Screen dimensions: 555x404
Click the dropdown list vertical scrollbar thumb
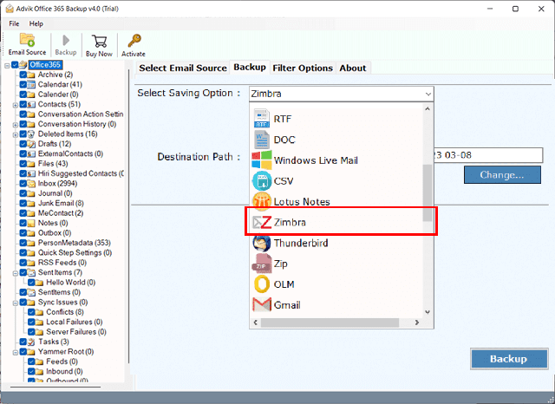(x=428, y=192)
